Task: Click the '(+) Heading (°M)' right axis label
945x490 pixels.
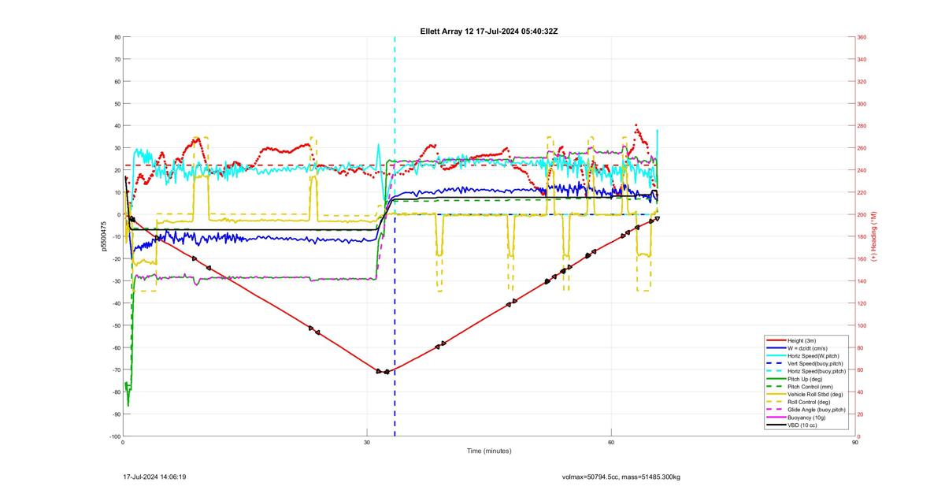Action: [874, 236]
